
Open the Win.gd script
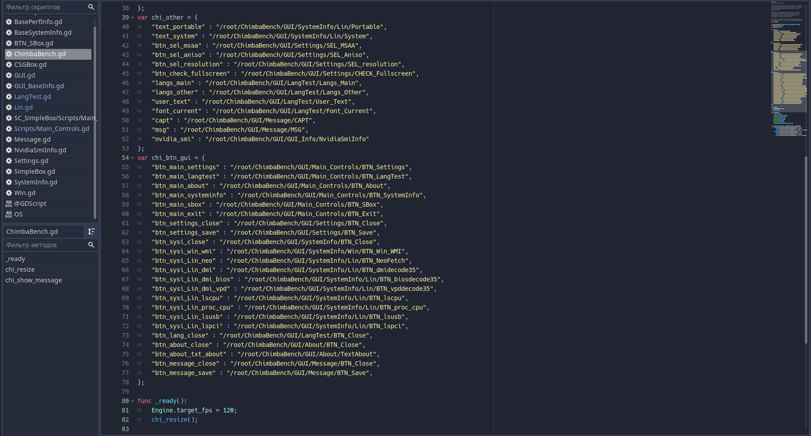48,193
